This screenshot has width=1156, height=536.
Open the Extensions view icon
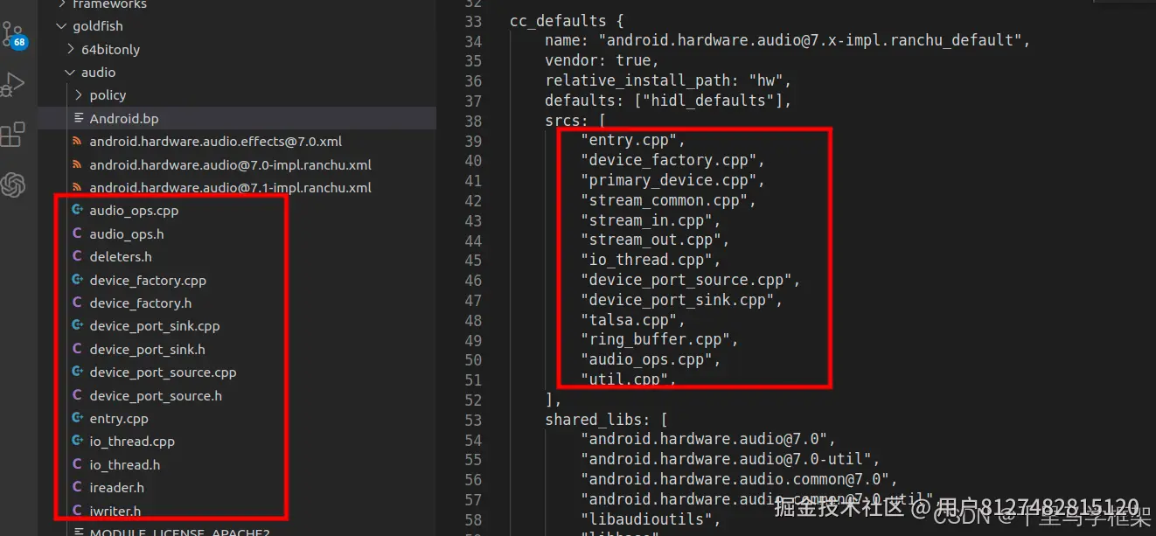pos(13,135)
